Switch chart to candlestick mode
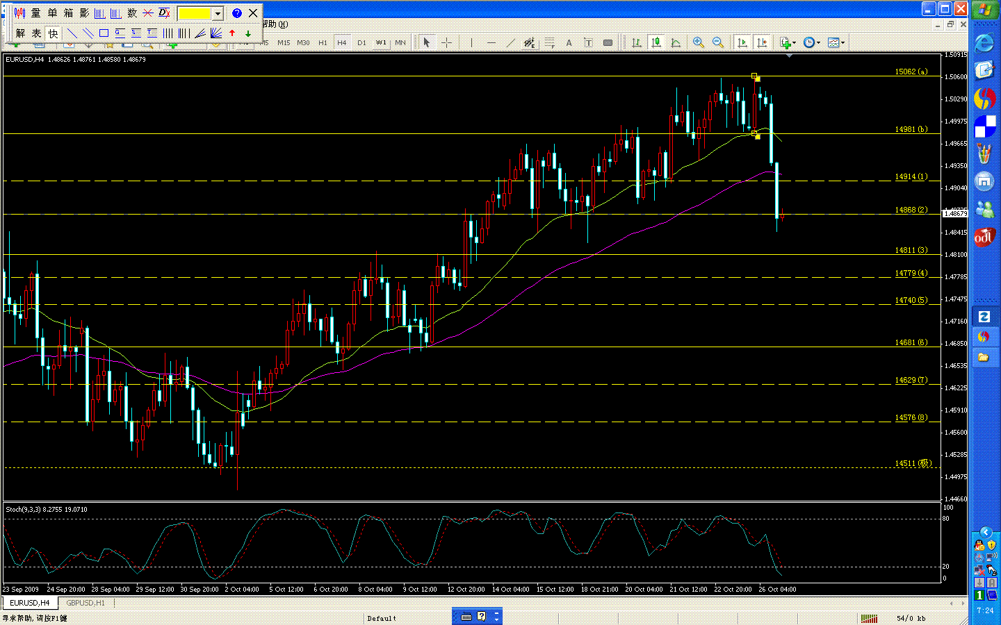This screenshot has height=625, width=1001. [x=656, y=42]
